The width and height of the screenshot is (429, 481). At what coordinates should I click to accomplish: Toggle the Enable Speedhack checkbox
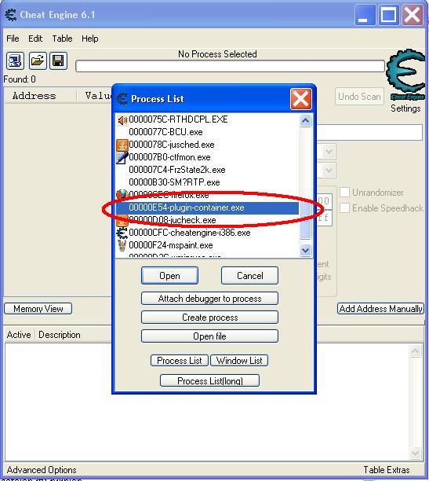tap(345, 208)
